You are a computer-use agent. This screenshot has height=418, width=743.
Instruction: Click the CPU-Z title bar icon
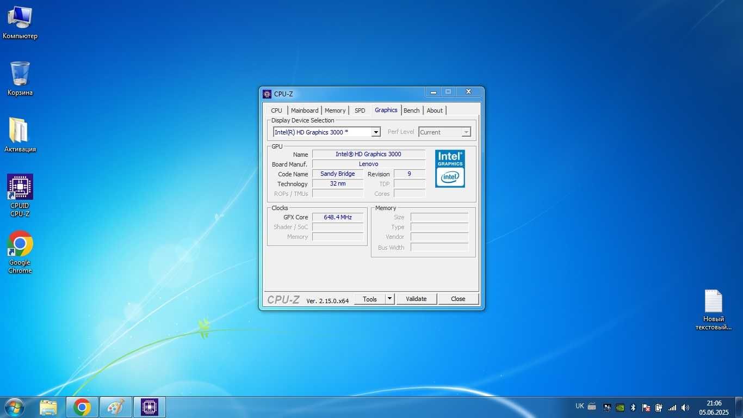pyautogui.click(x=267, y=94)
